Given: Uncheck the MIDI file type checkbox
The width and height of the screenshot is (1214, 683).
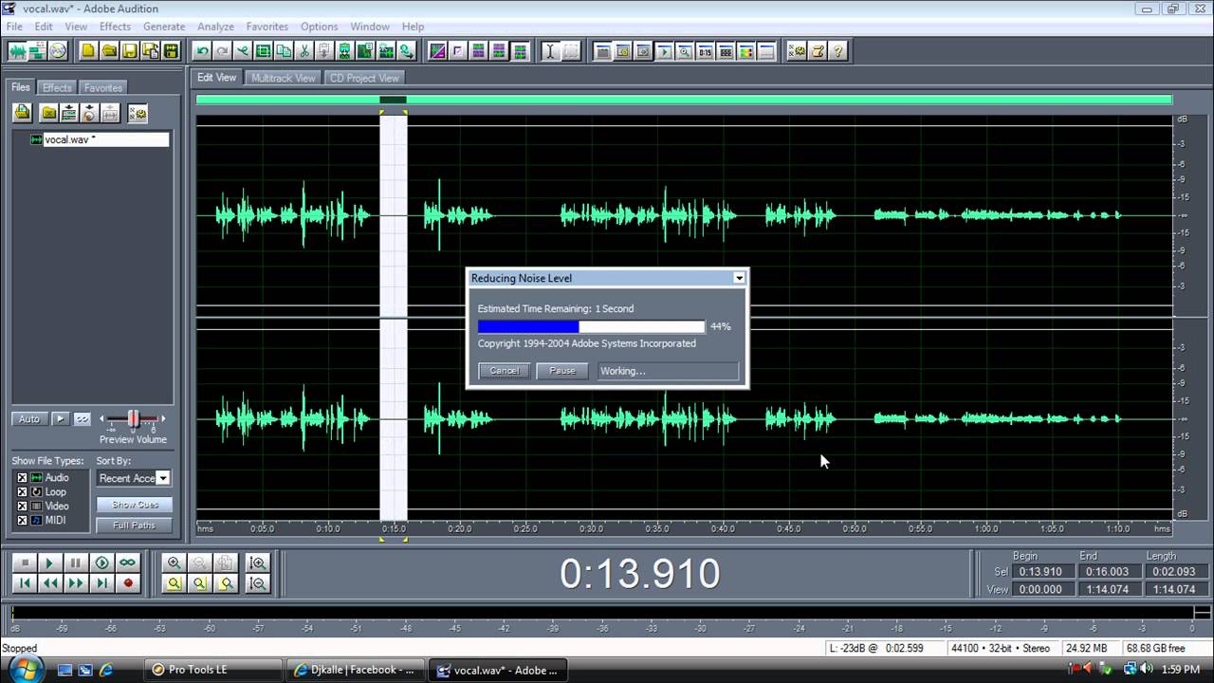Looking at the screenshot, I should [23, 521].
